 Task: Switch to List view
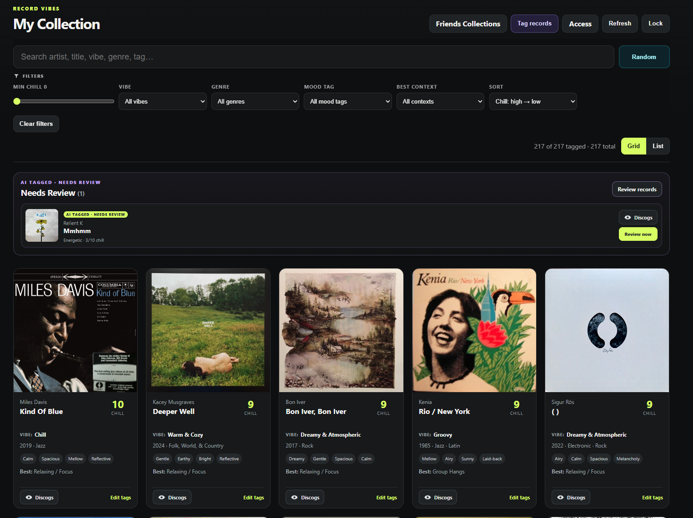(658, 146)
